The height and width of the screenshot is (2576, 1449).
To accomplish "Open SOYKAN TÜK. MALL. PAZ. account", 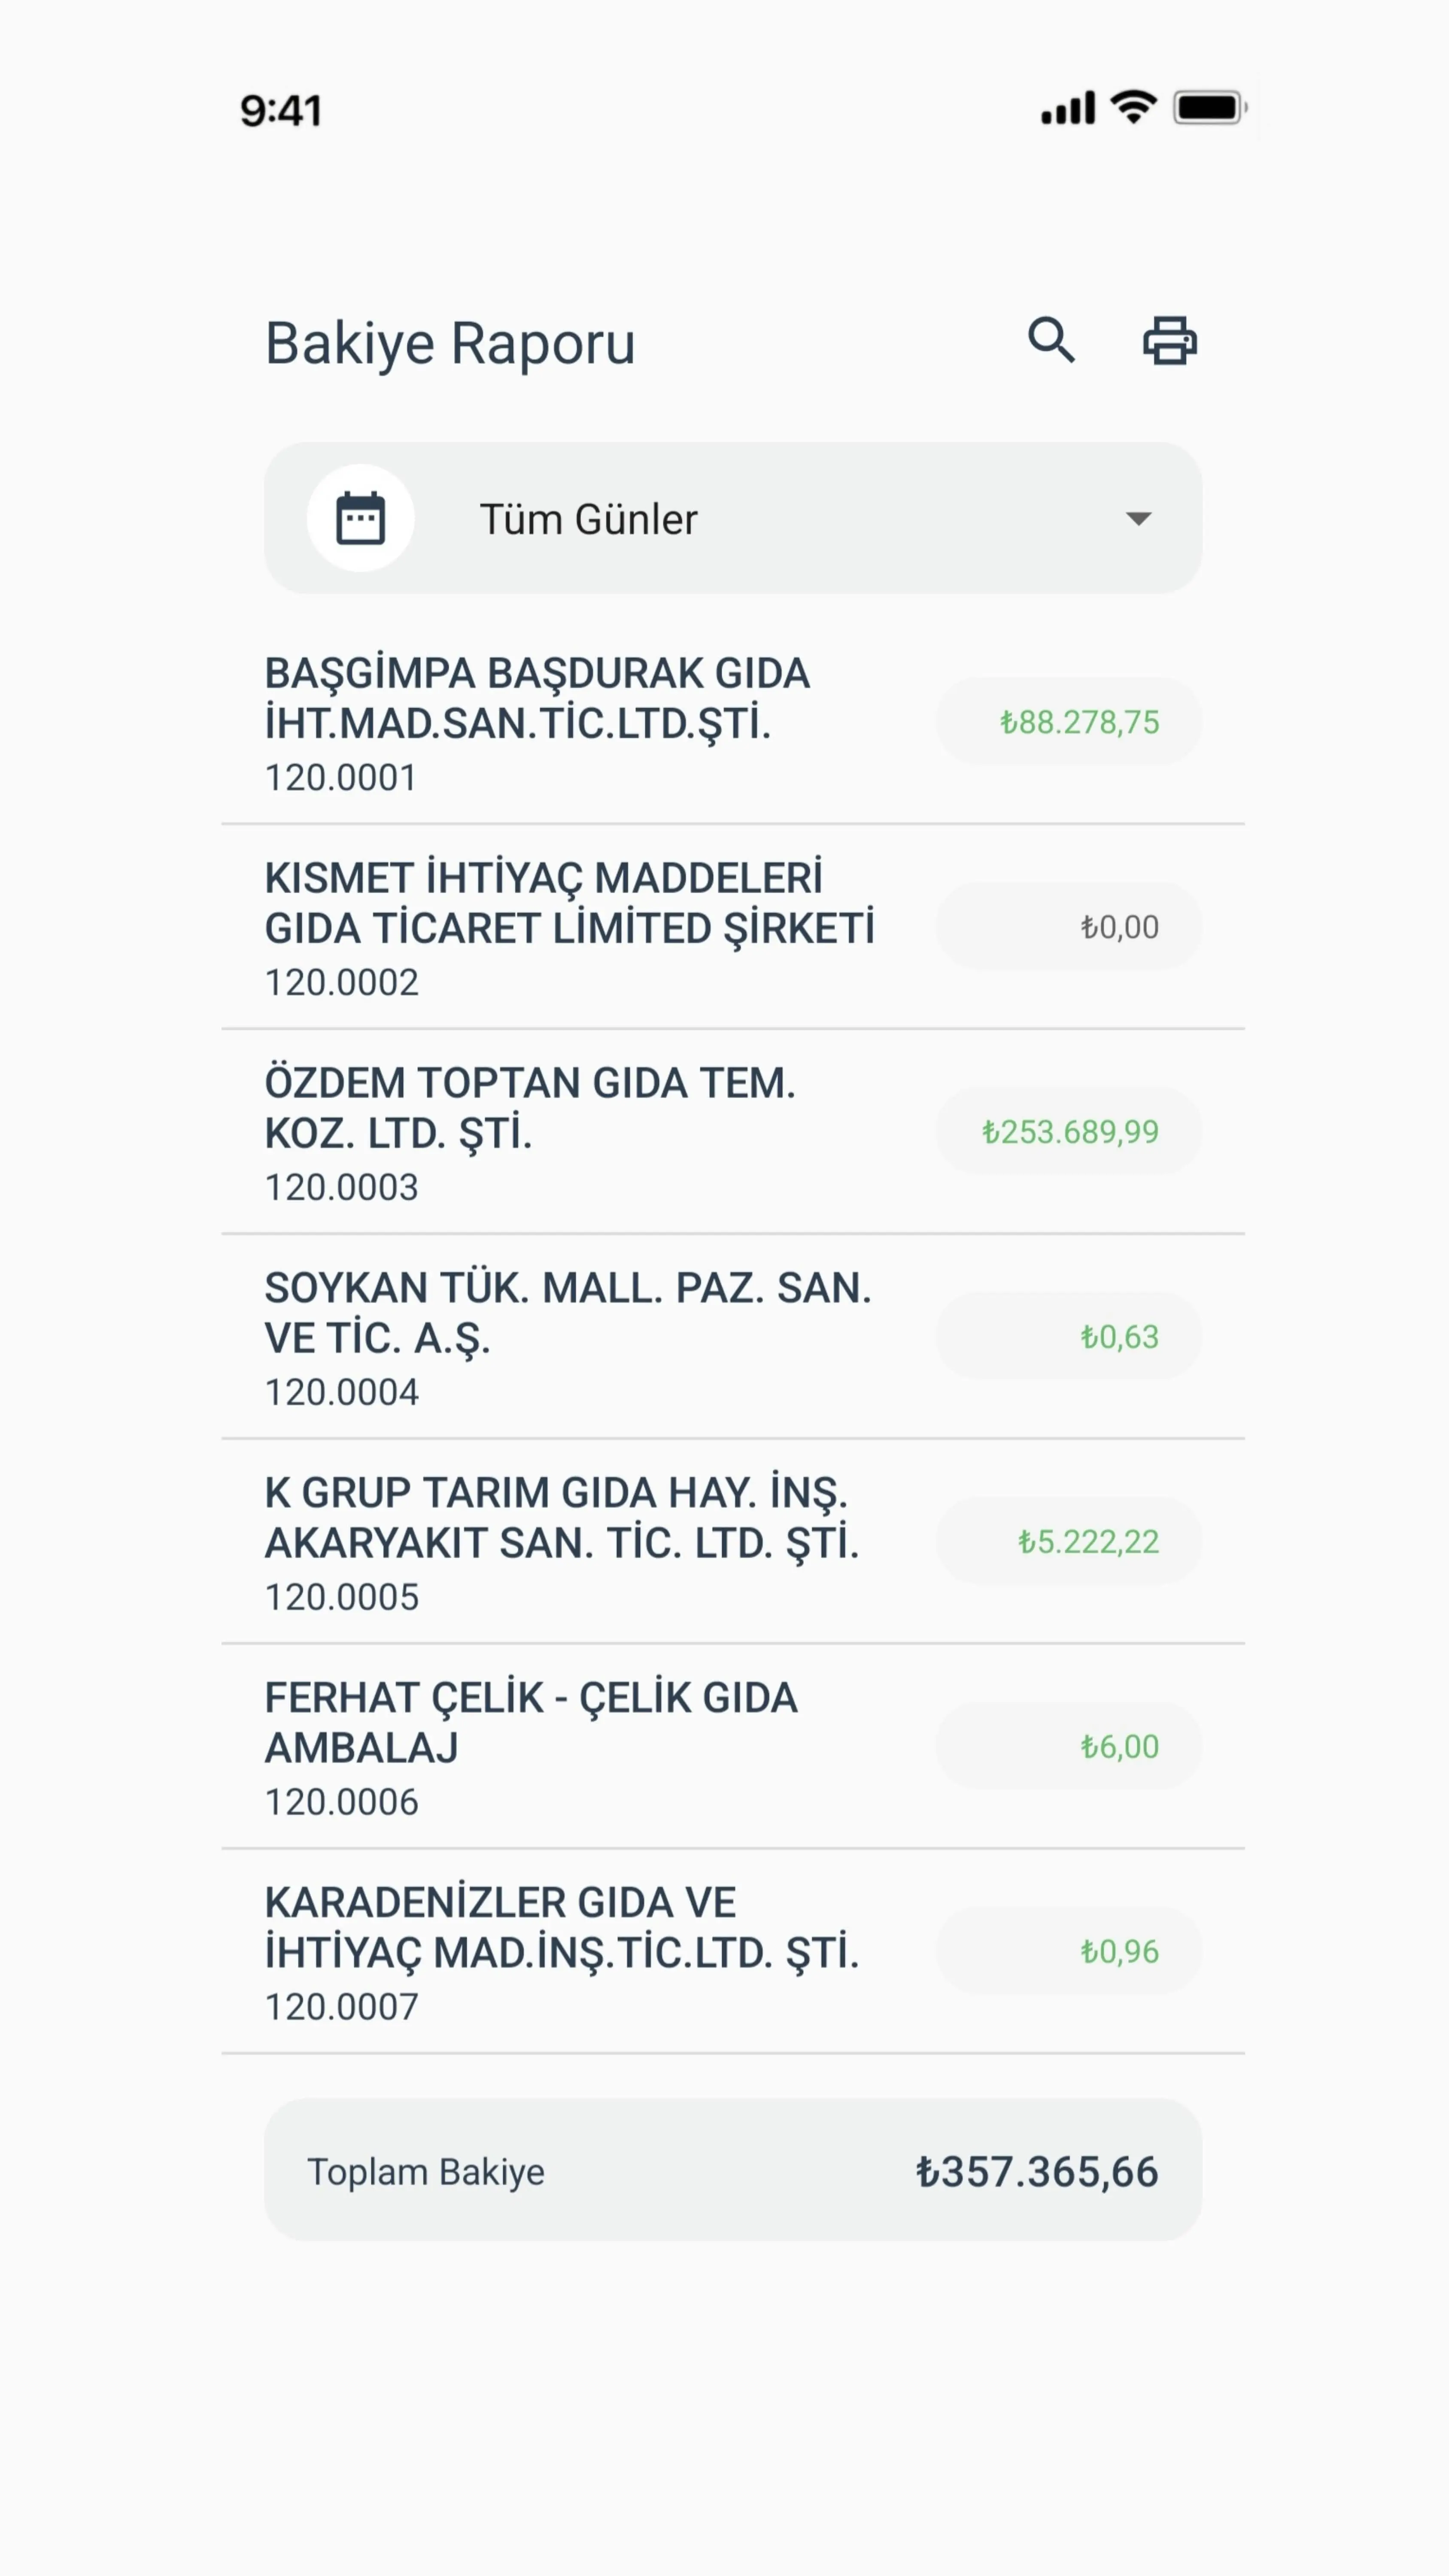I will [x=570, y=1337].
